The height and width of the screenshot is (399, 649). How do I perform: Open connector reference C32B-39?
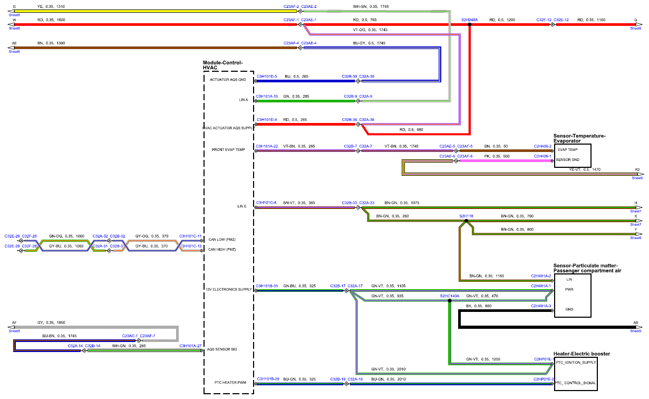(x=350, y=76)
